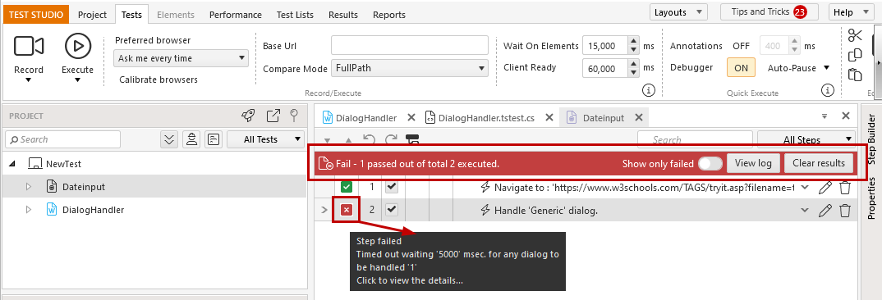This screenshot has height=300, width=882.
Task: Select DialogHandler in the project tree
Action: click(x=93, y=210)
